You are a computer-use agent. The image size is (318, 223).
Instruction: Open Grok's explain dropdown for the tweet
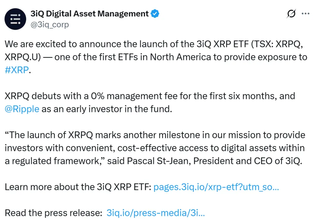pyautogui.click(x=291, y=14)
